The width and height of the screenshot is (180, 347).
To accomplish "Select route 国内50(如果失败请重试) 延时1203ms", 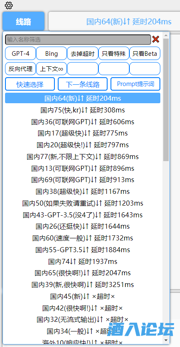I will [x=82, y=203].
